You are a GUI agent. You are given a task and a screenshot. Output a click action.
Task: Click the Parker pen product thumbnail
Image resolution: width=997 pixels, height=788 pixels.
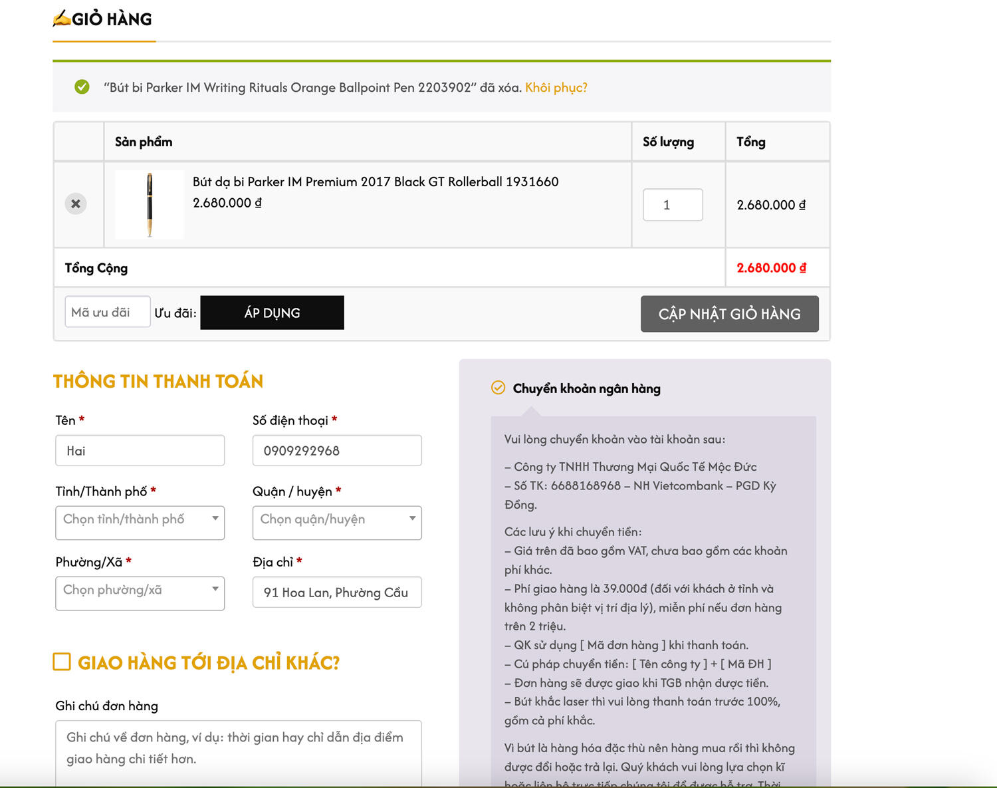pyautogui.click(x=150, y=205)
